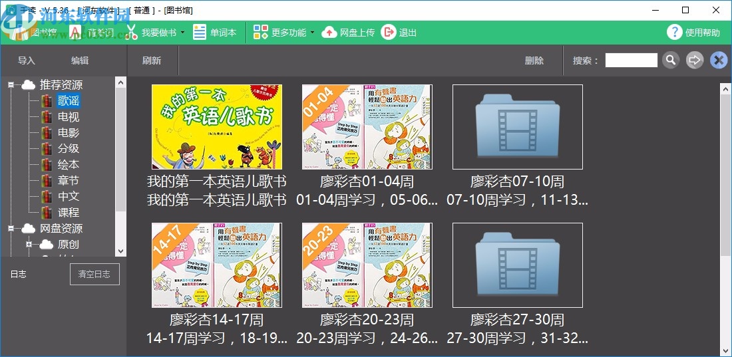Click the book icon beside 电视
The image size is (732, 357).
click(x=47, y=116)
